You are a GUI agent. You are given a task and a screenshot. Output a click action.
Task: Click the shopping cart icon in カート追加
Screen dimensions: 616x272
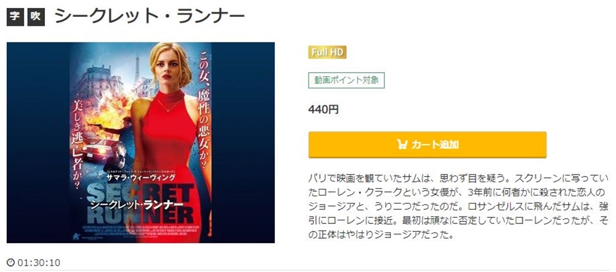[402, 145]
